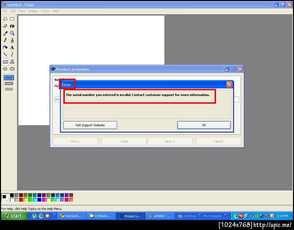Select the Pencil tool in Paint
Image resolution: width=294 pixels, height=230 pixels.
click(5, 40)
